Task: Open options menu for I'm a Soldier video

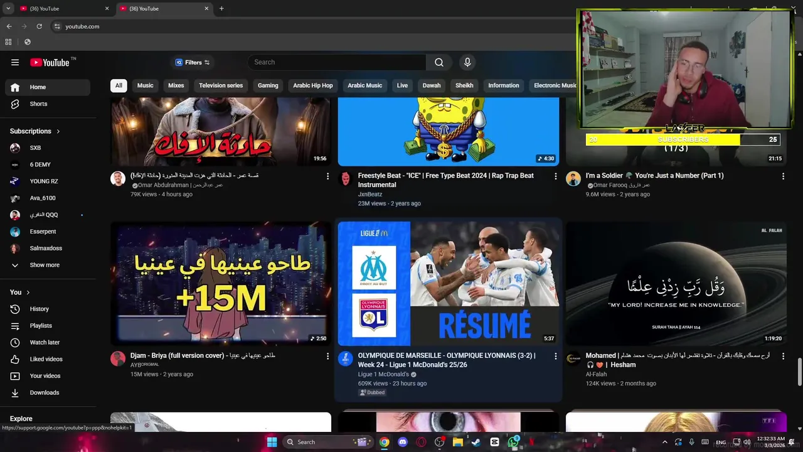Action: (783, 176)
